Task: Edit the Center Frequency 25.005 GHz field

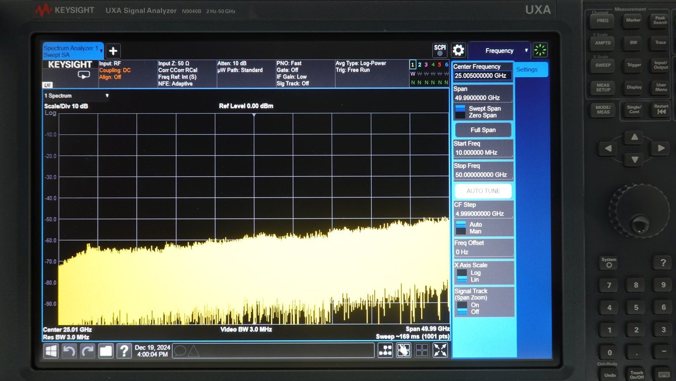Action: pos(482,75)
